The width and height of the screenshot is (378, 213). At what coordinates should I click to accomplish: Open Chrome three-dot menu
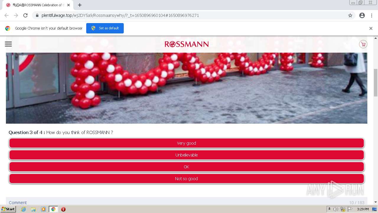372,15
